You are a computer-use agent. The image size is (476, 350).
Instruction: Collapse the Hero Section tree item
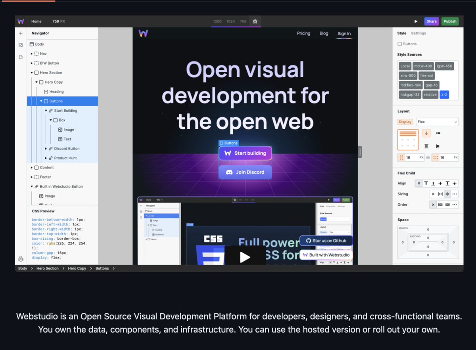(x=32, y=73)
